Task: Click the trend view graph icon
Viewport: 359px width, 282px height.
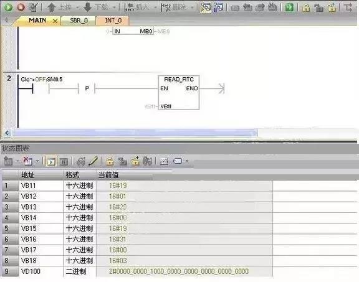Action: (x=164, y=162)
